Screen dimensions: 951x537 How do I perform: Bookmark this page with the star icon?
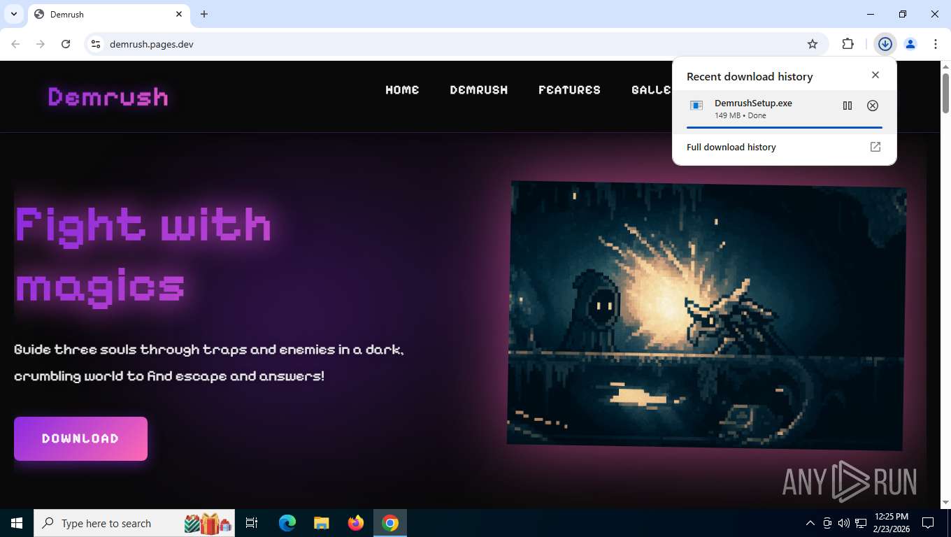(x=813, y=44)
